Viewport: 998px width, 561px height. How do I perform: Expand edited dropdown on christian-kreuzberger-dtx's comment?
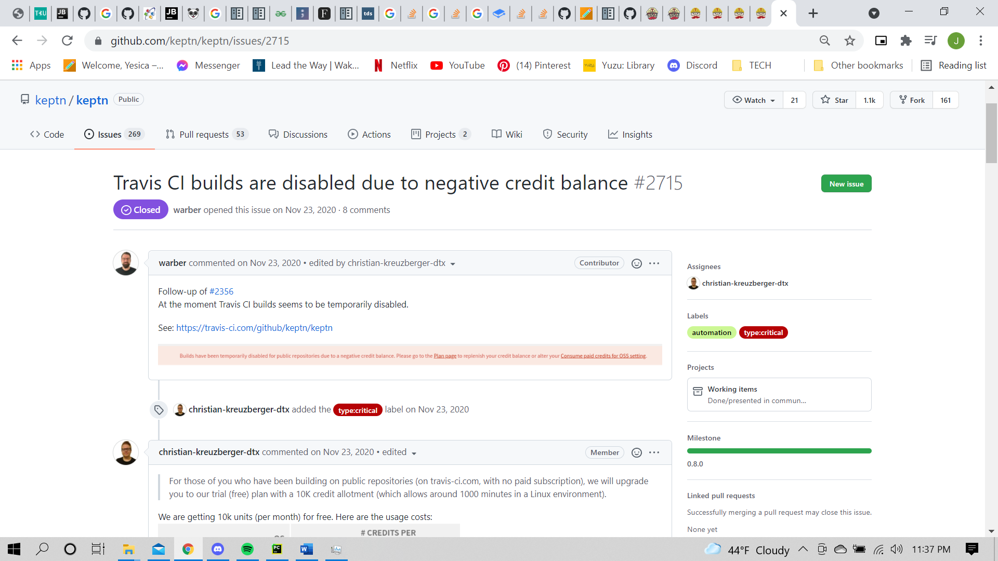point(414,453)
